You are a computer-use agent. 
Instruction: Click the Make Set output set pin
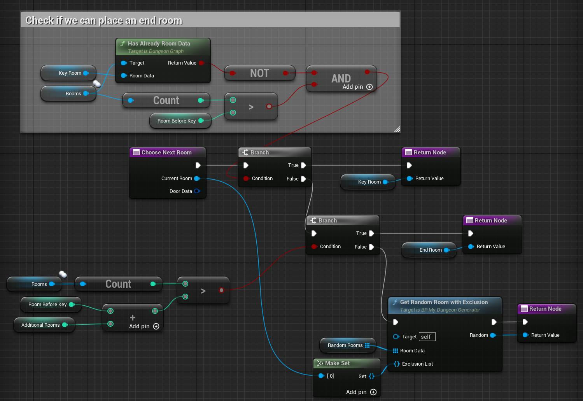point(371,376)
